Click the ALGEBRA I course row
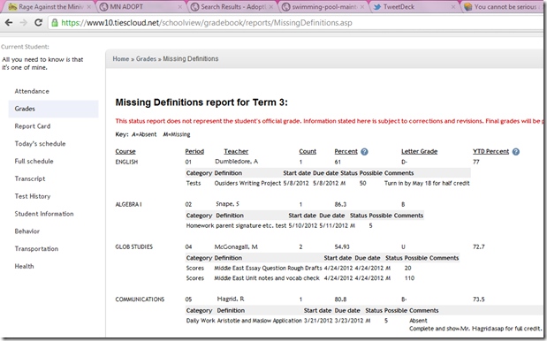The width and height of the screenshot is (547, 341). (x=128, y=204)
